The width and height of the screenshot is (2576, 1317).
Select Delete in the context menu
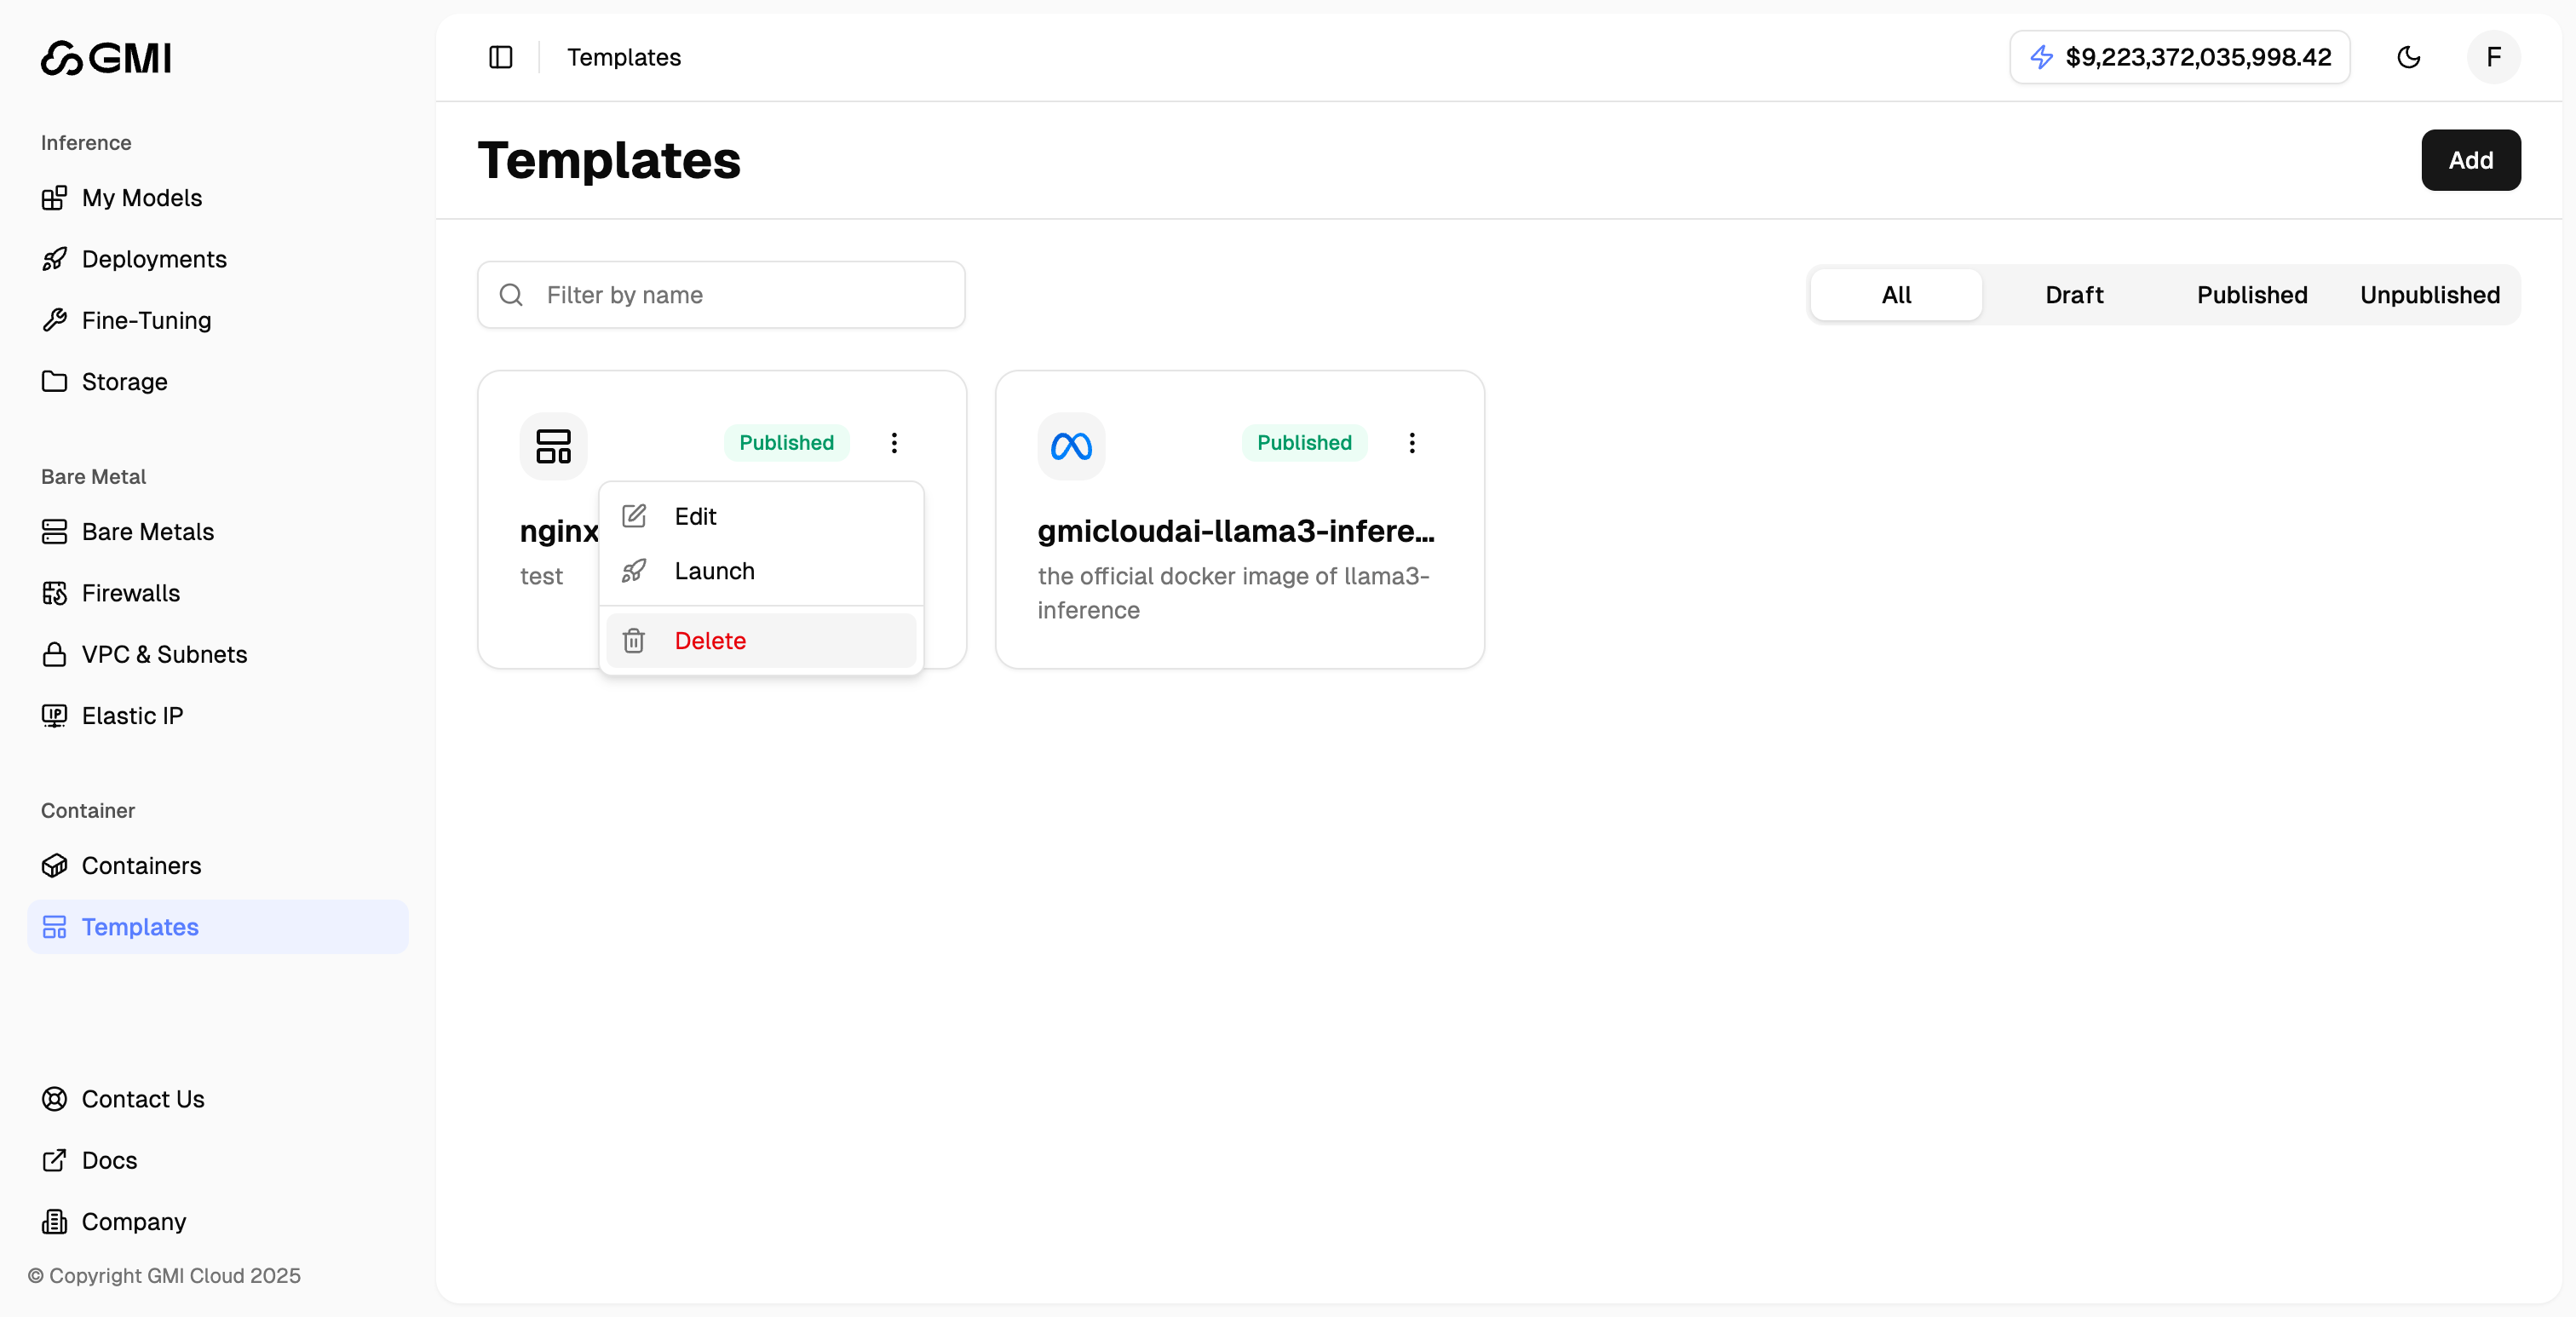click(x=710, y=640)
